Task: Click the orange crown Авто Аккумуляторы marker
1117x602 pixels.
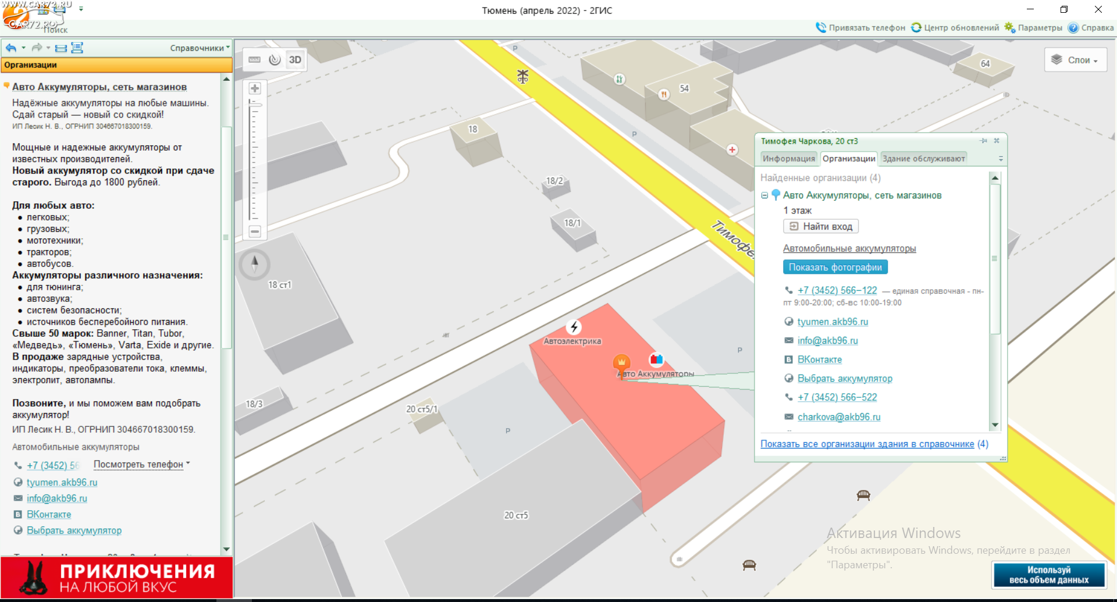Action: click(x=621, y=364)
